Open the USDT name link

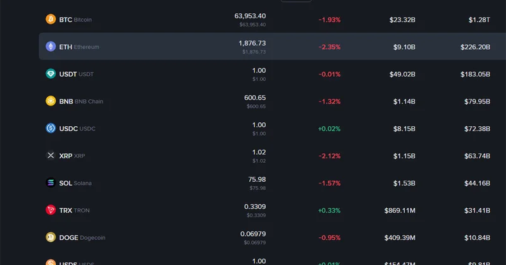pyautogui.click(x=77, y=74)
